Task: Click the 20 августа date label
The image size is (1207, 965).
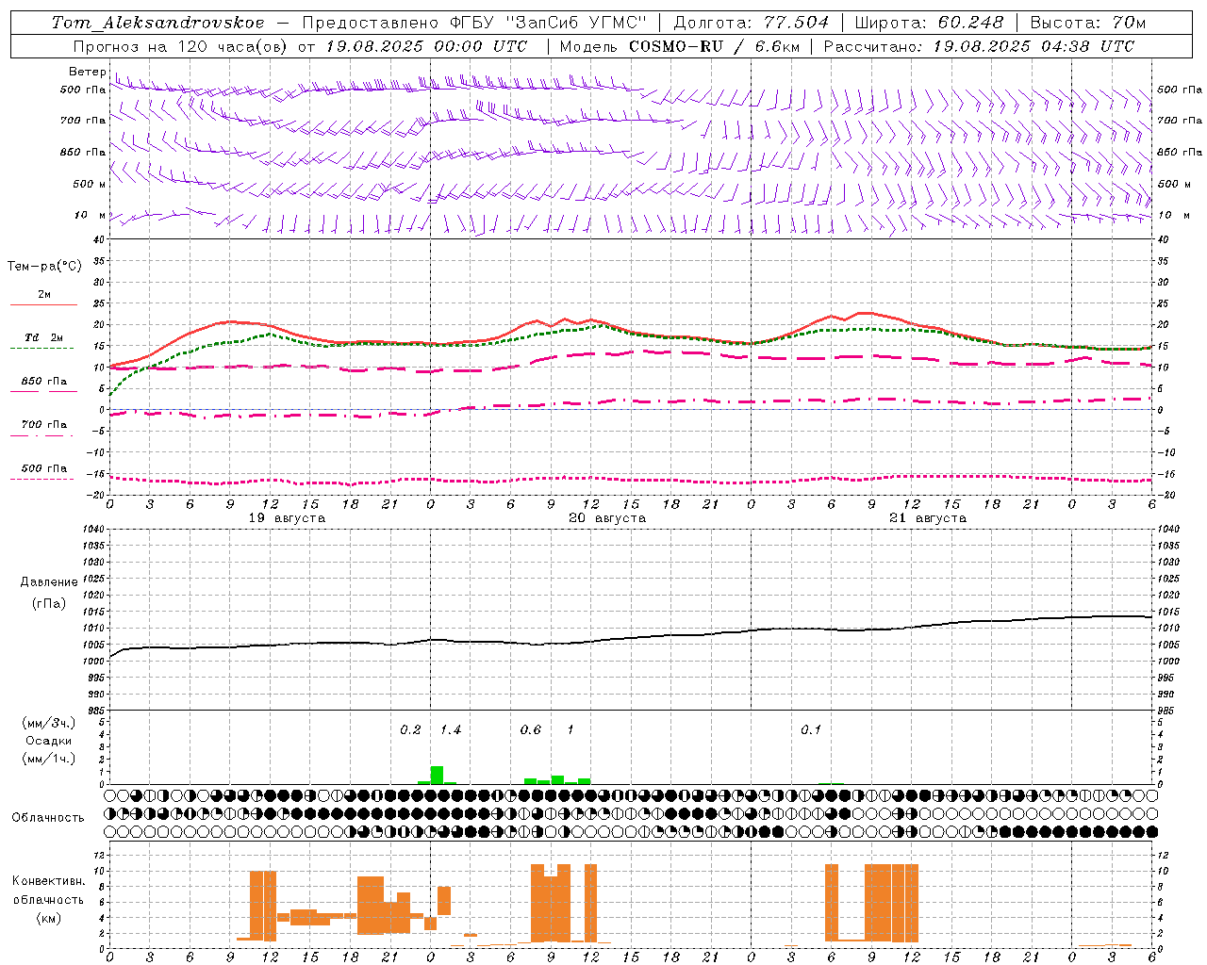Action: pos(607,518)
